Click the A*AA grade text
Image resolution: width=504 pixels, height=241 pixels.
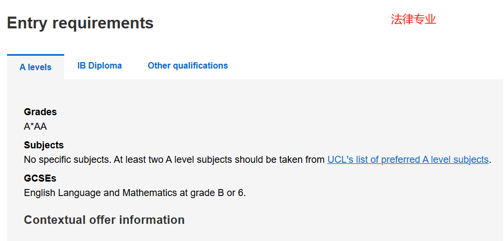click(x=35, y=126)
